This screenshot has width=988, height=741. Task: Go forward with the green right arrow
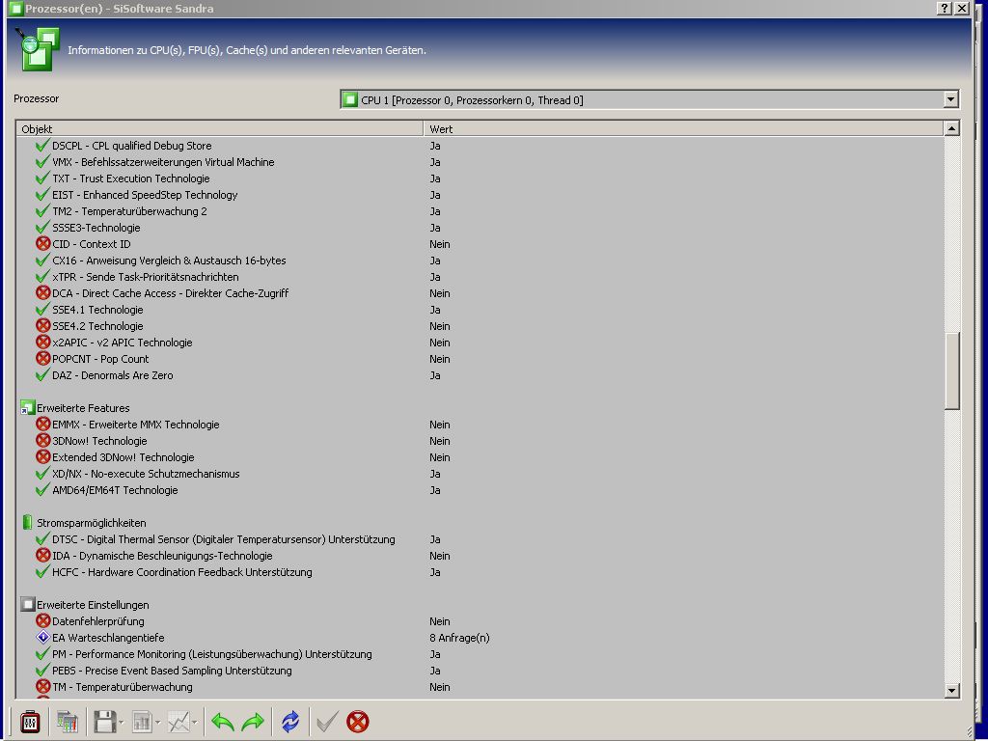point(254,722)
